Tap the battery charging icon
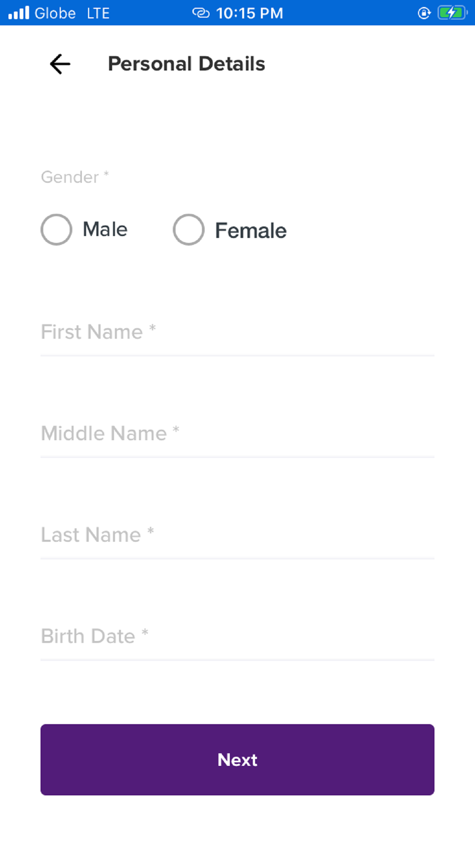The width and height of the screenshot is (475, 846). coord(452,13)
